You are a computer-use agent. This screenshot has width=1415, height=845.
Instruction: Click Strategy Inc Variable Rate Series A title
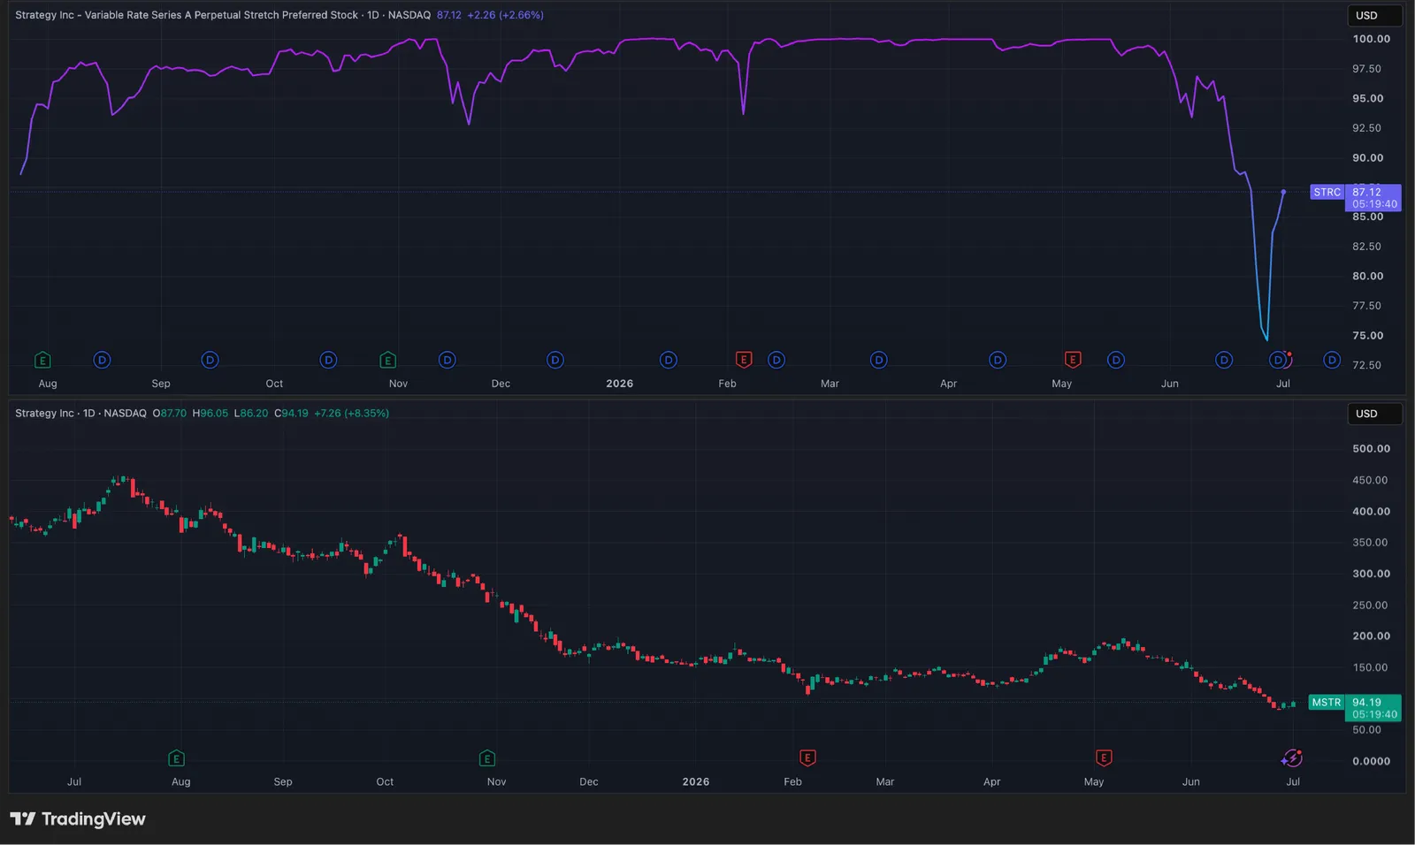coord(187,15)
